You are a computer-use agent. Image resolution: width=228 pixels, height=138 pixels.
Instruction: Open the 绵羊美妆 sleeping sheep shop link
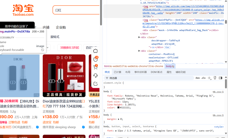[x=59, y=127]
